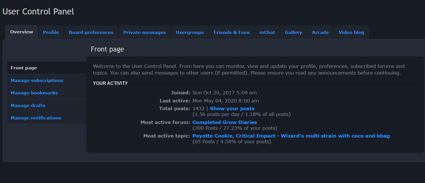Select the Arcade tab

pyautogui.click(x=320, y=33)
